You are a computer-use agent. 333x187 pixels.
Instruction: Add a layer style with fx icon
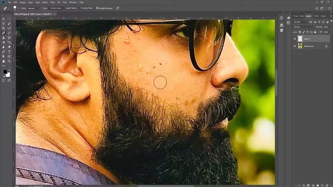click(x=304, y=185)
